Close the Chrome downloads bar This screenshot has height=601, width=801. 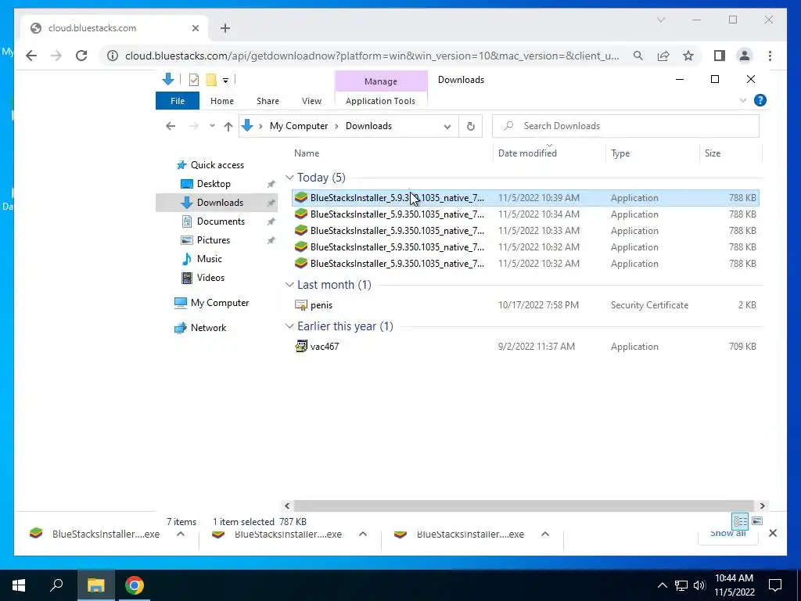pyautogui.click(x=772, y=533)
